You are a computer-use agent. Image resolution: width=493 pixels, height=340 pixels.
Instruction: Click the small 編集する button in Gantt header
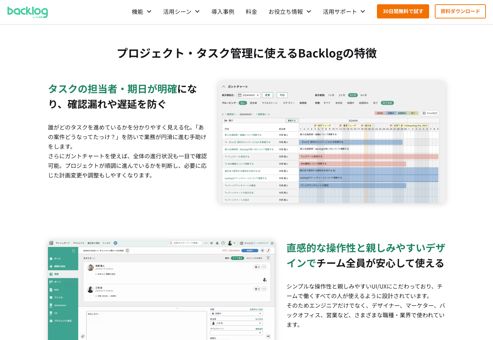click(x=292, y=121)
